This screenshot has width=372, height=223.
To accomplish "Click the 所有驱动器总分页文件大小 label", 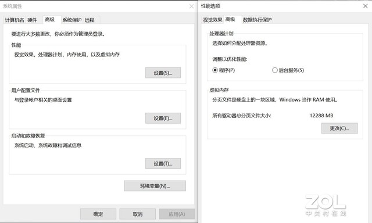I will [x=242, y=116].
